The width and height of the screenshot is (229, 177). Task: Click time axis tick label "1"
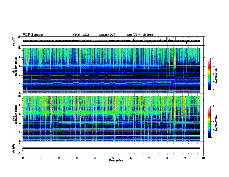point(41,158)
